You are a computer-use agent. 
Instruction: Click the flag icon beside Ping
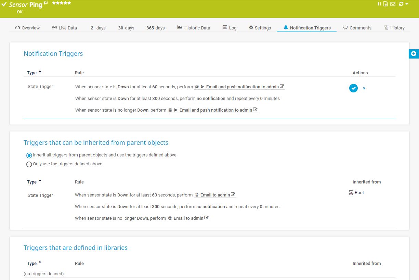coord(46,3)
